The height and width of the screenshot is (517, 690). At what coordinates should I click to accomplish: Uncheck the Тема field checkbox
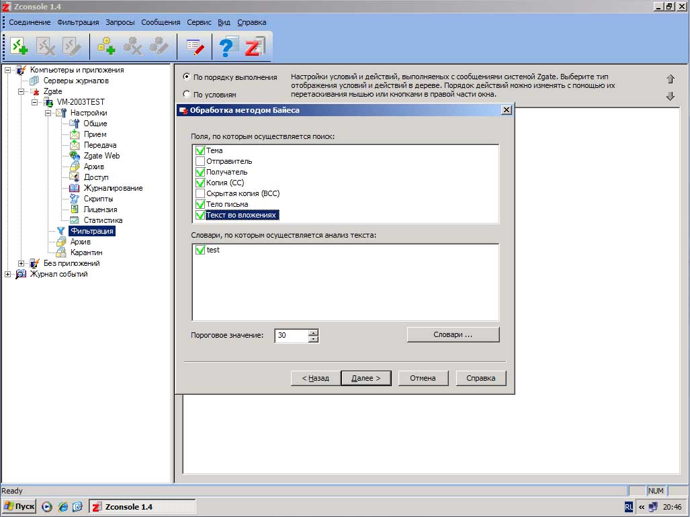200,150
